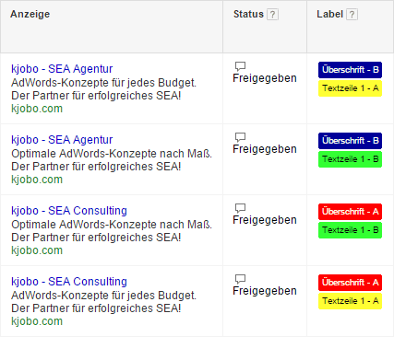Image resolution: width=394 pixels, height=337 pixels.
Task: Sort by the Label column header
Action: (329, 14)
